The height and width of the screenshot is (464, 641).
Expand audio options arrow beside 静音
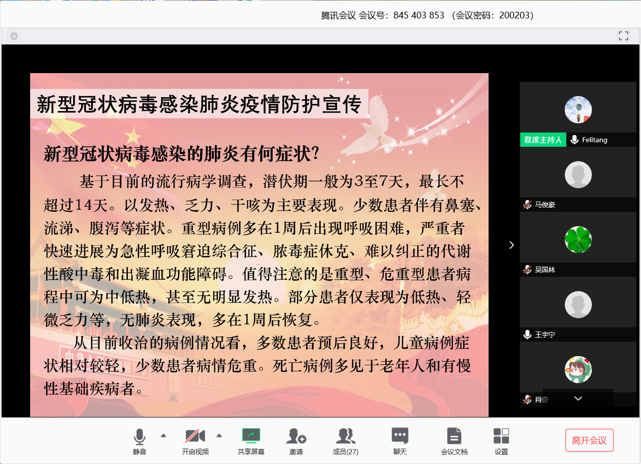pyautogui.click(x=163, y=436)
